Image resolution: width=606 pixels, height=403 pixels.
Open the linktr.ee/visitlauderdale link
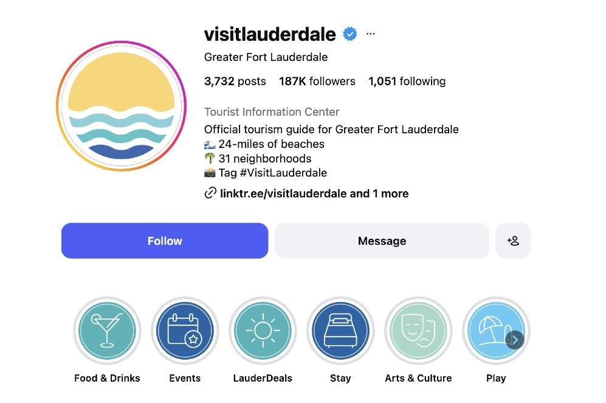coord(283,193)
